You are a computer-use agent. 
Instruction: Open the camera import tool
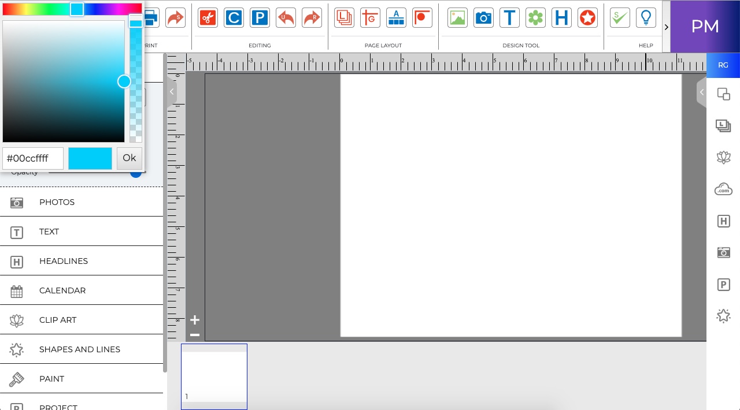[x=483, y=18]
